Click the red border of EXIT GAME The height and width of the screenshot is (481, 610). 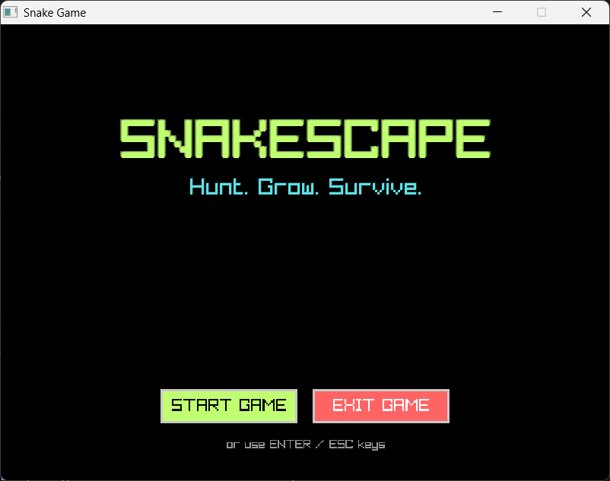380,391
